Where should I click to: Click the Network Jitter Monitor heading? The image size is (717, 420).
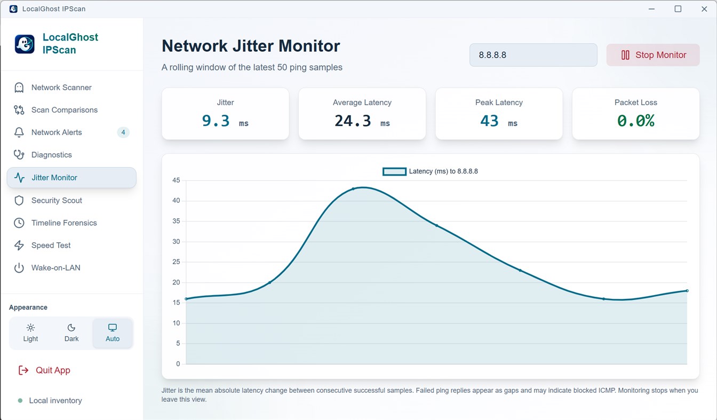pos(251,46)
